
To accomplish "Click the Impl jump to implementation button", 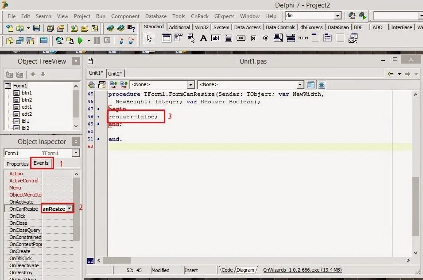I will [x=124, y=85].
